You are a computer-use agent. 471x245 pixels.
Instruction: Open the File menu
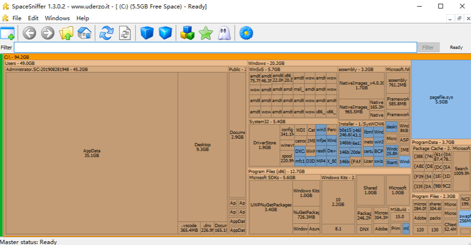17,18
